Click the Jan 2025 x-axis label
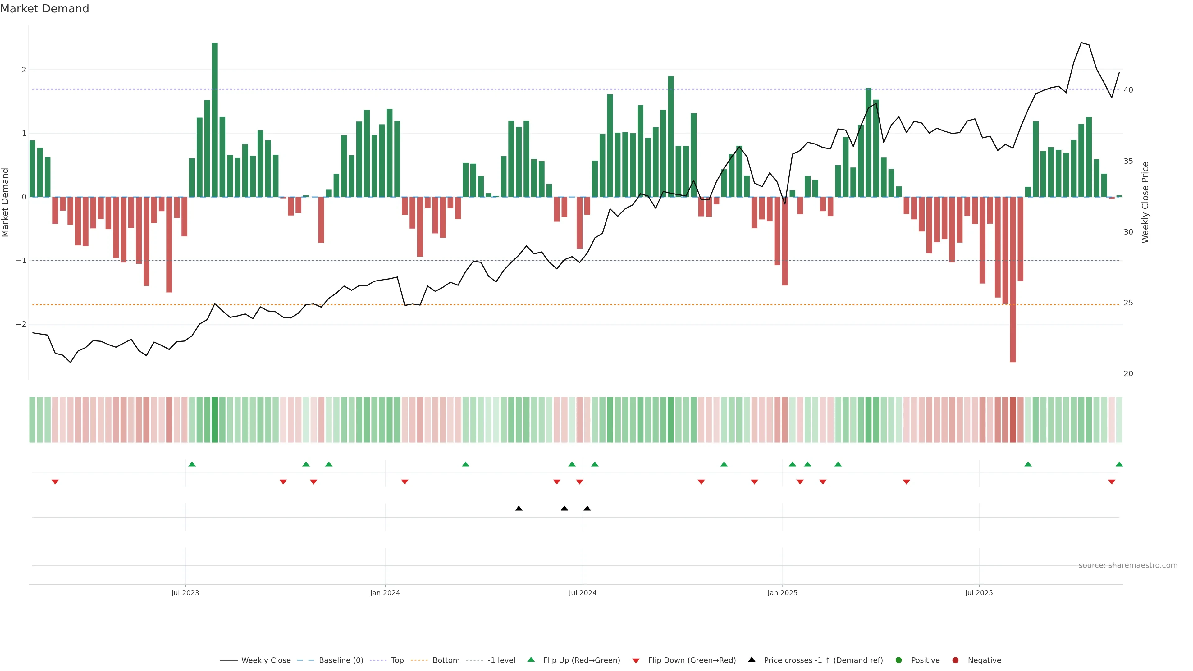Image resolution: width=1193 pixels, height=671 pixels. (x=782, y=593)
